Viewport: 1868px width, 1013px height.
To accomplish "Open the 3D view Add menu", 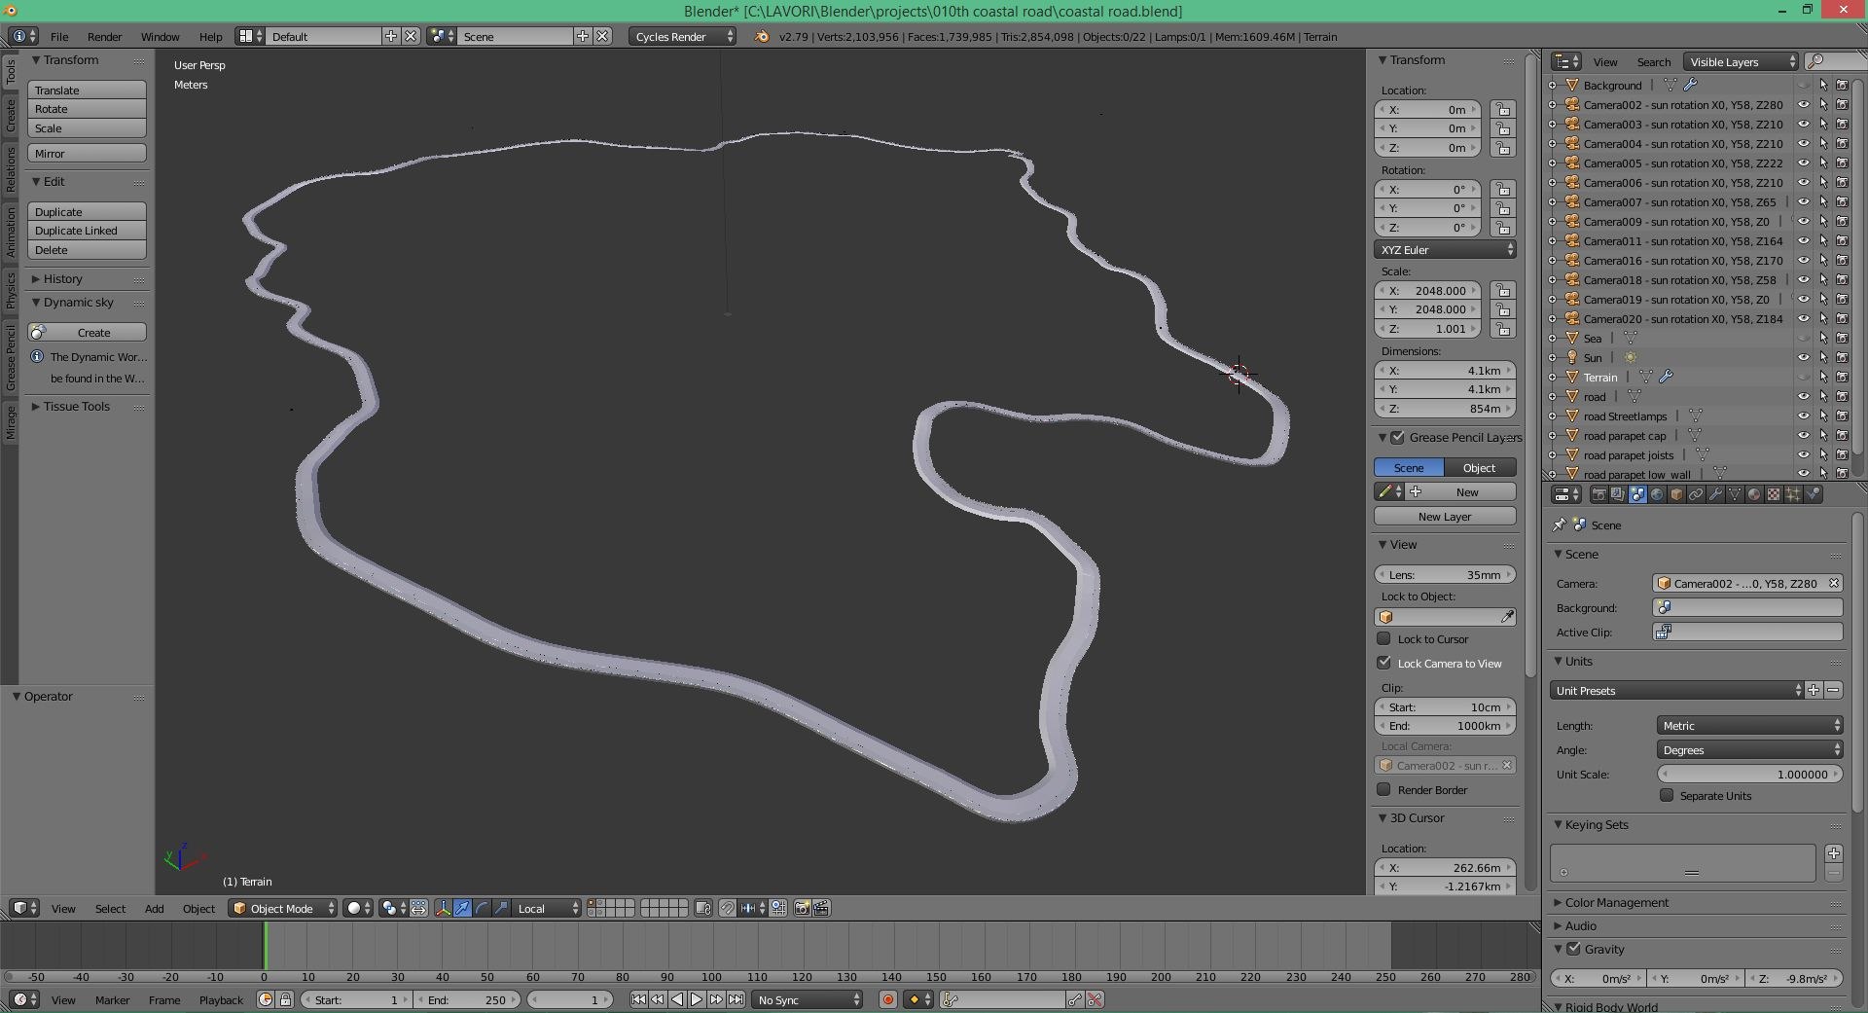I will coord(154,908).
